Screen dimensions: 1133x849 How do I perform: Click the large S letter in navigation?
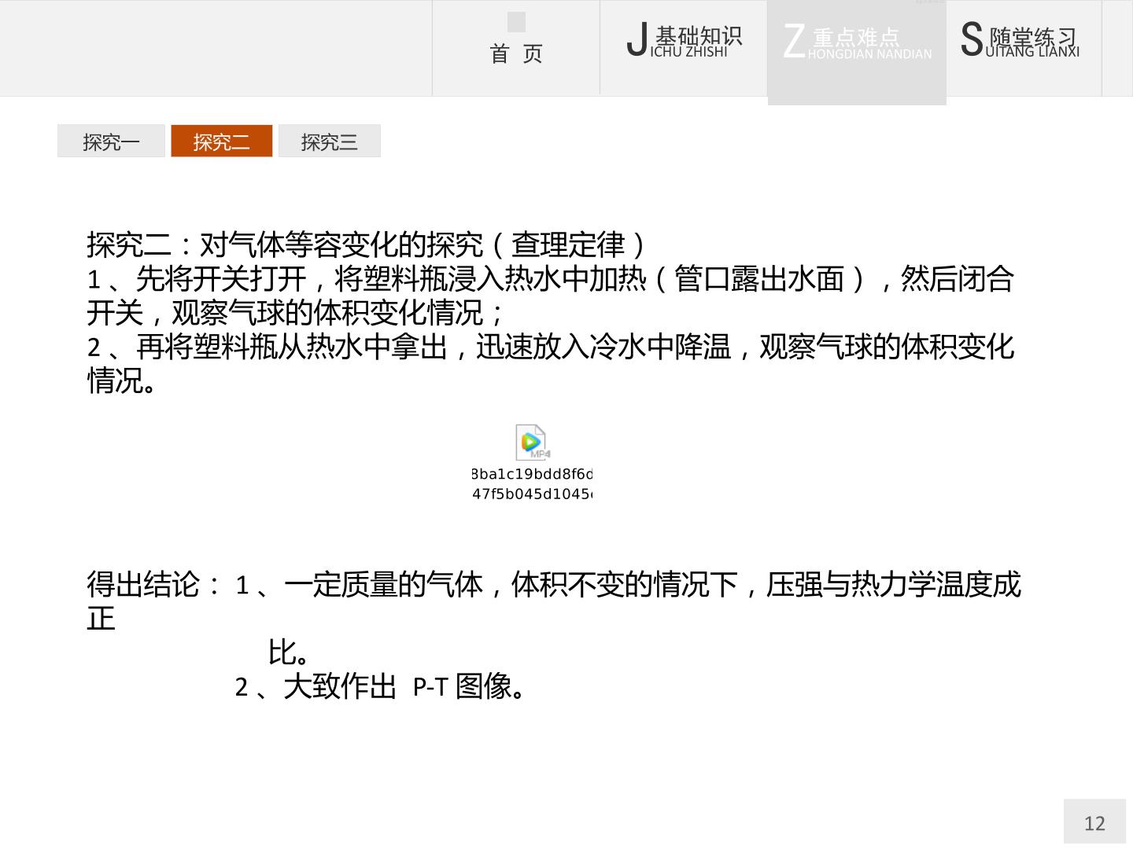tap(972, 39)
